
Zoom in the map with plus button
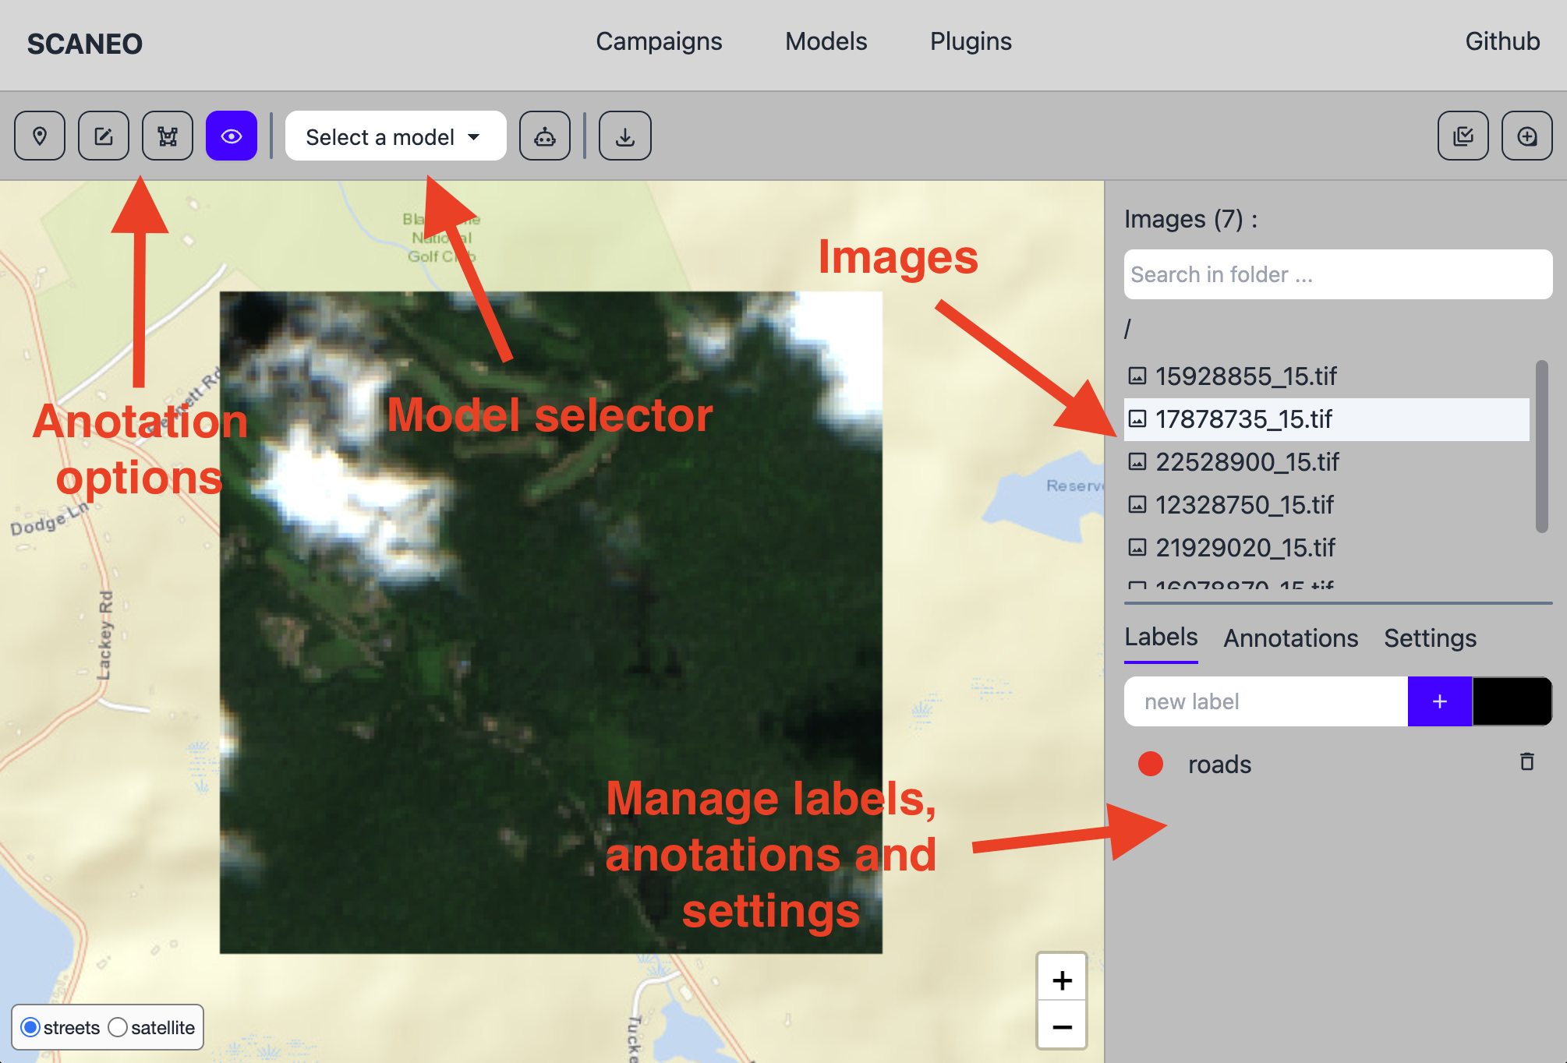(x=1062, y=980)
